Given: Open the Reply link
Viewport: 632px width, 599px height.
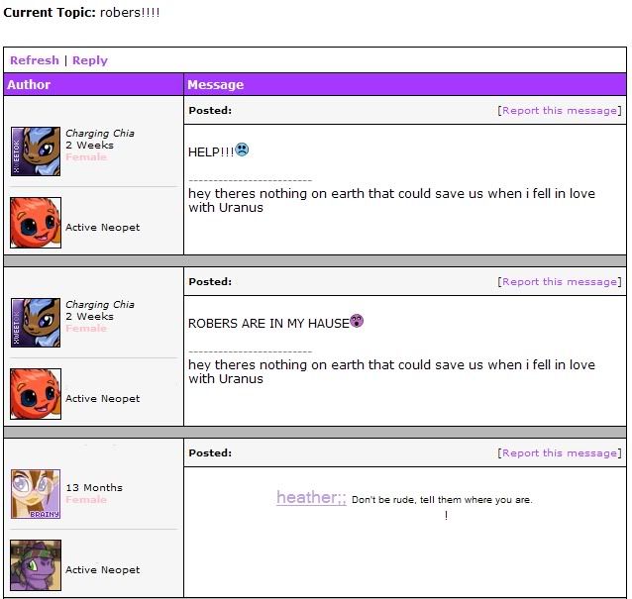Looking at the screenshot, I should [90, 60].
